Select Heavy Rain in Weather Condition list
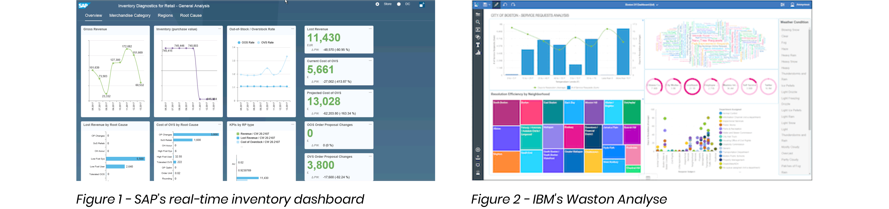 pos(789,55)
